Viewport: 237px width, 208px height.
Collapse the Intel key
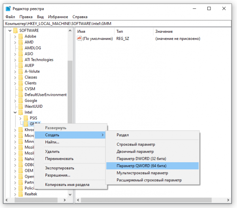[x=15, y=112]
